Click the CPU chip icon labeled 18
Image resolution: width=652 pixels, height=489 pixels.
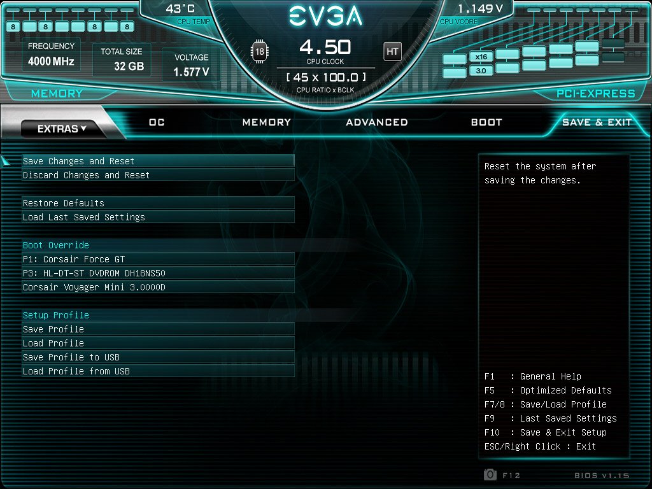coord(260,52)
